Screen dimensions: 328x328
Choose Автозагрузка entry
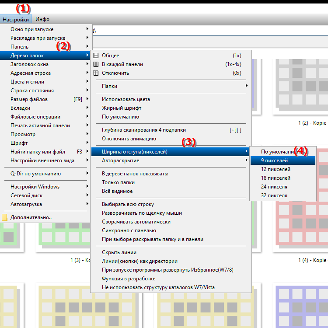[x=45, y=204]
